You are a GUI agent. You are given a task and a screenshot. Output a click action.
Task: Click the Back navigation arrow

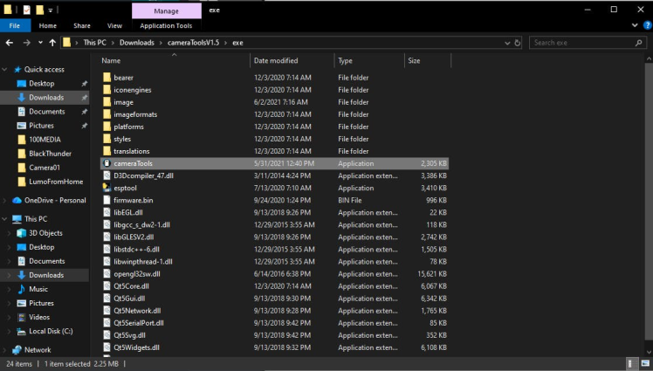9,42
